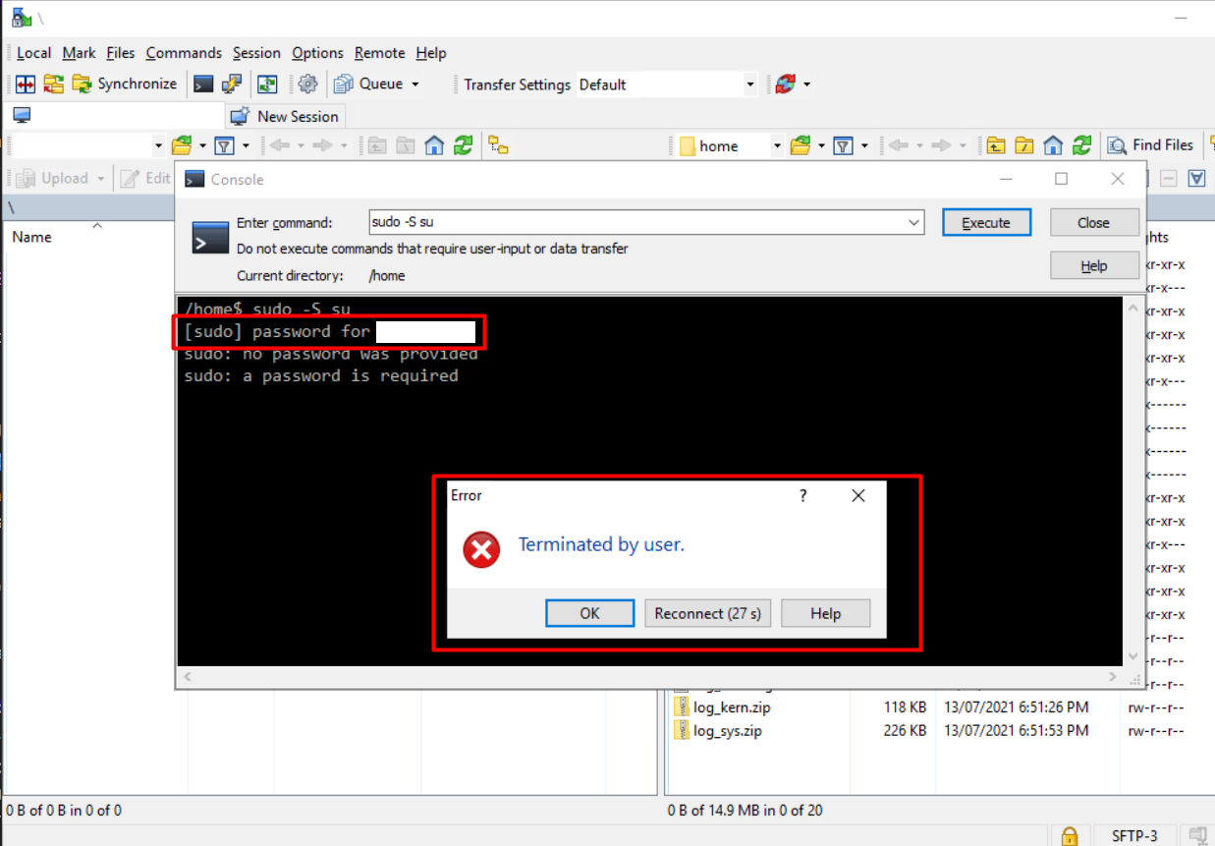Open the Commands menu
The image size is (1215, 846).
184,53
